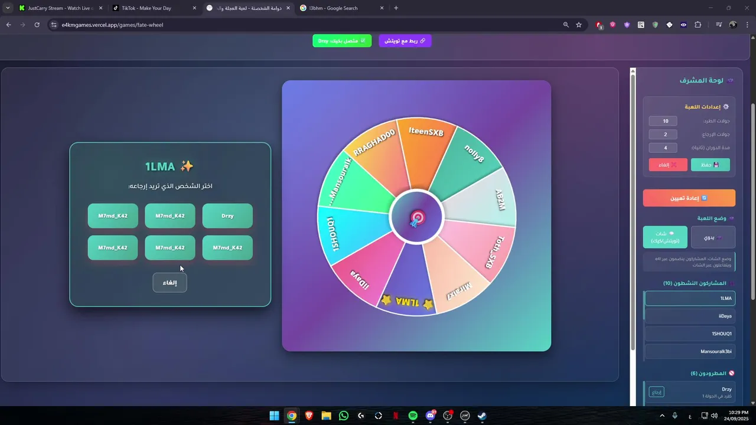
Task: Click the return button next to Drzy
Action: click(x=656, y=392)
